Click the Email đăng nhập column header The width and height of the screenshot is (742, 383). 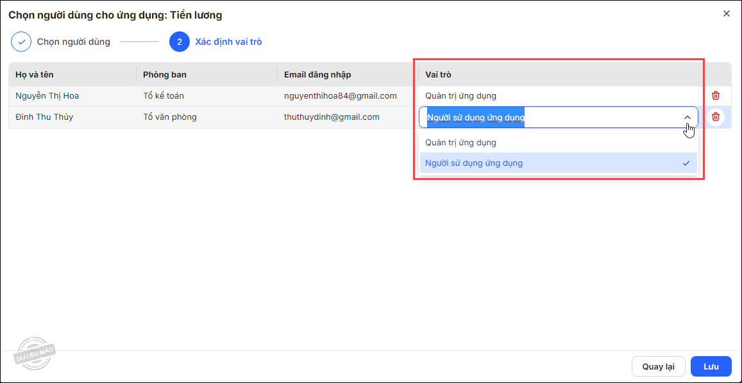[x=317, y=75]
